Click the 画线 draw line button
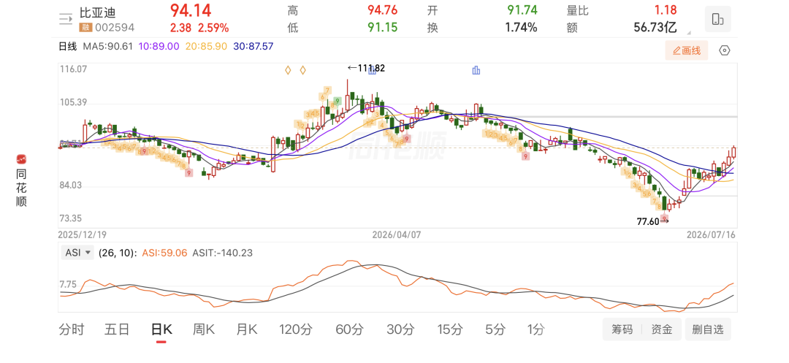The height and width of the screenshot is (363, 789). [x=686, y=50]
